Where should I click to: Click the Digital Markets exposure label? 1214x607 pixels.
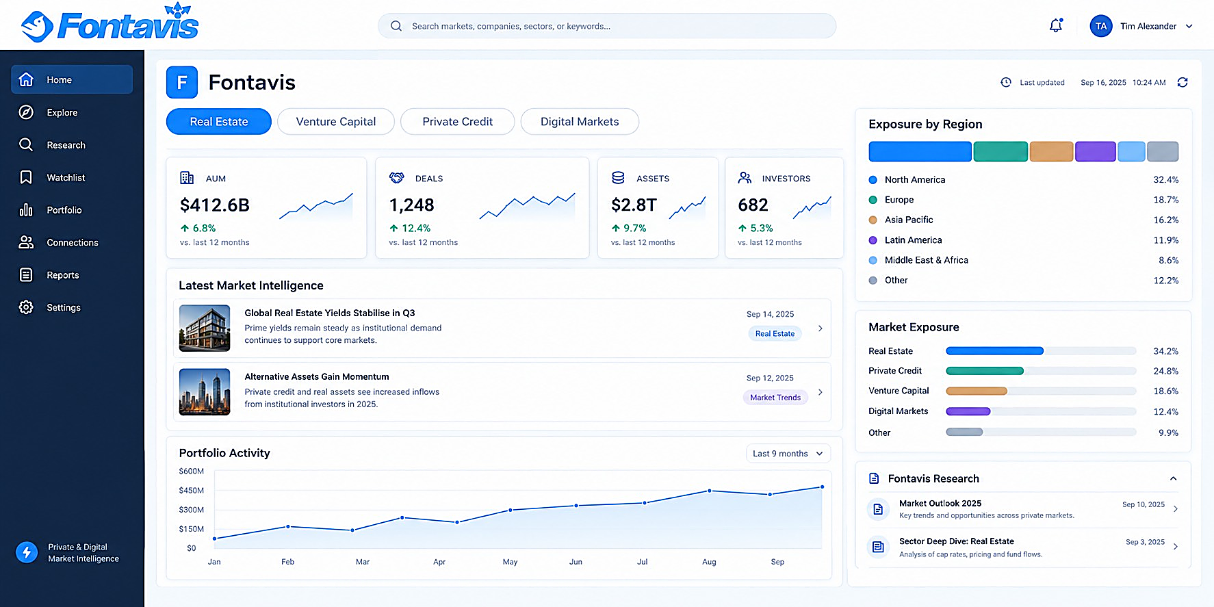coord(899,411)
